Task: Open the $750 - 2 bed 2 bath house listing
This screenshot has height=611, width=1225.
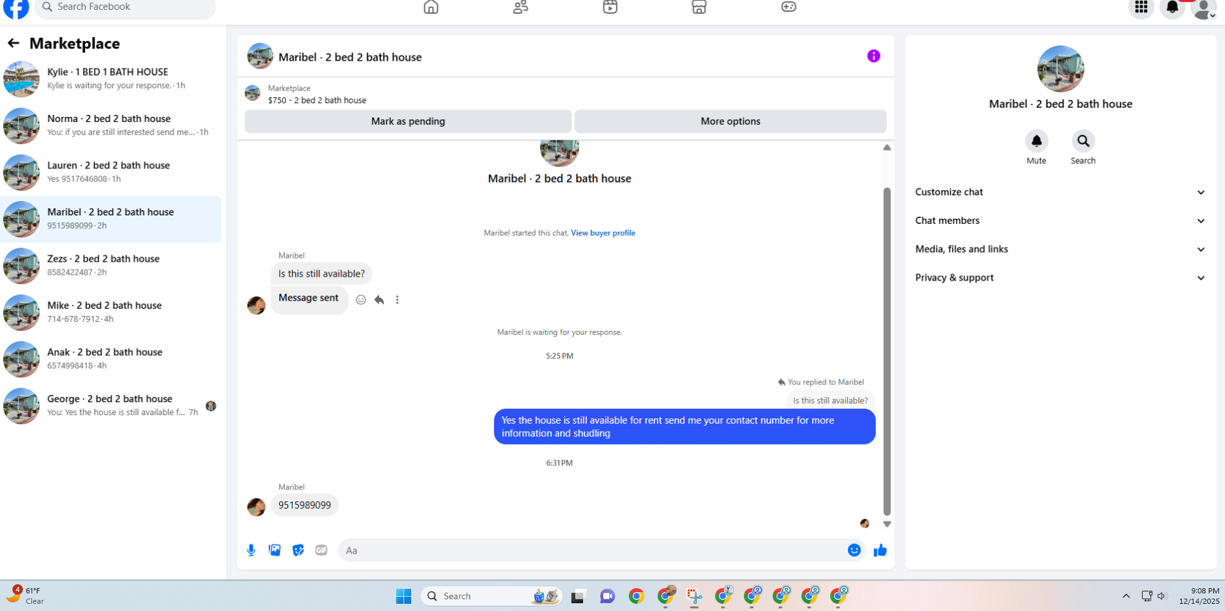Action: tap(317, 101)
